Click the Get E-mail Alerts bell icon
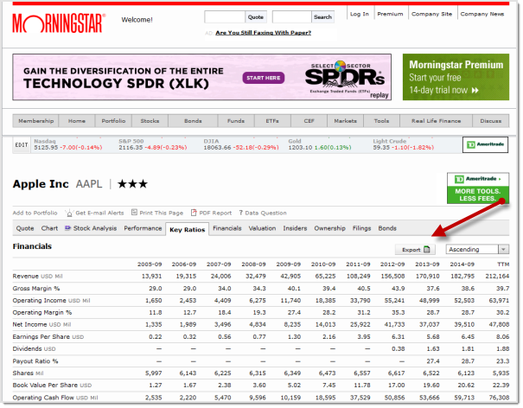 (x=69, y=214)
